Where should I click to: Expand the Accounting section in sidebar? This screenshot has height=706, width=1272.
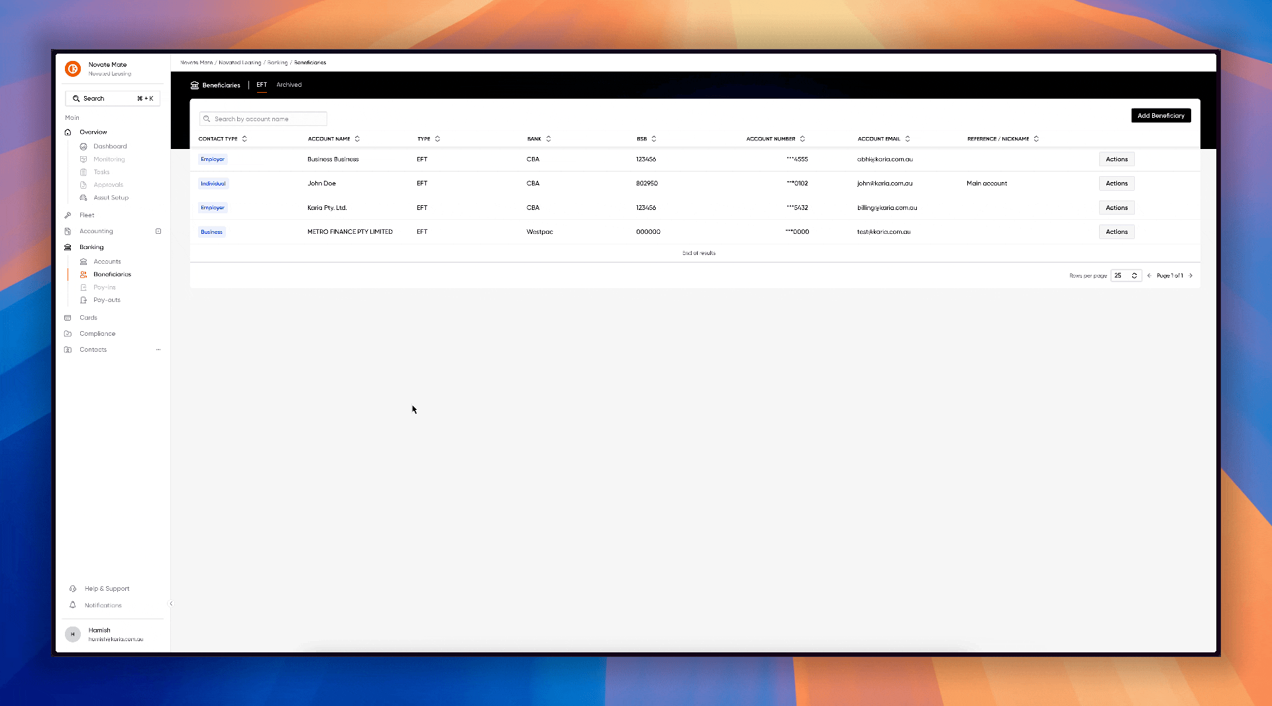click(x=158, y=231)
